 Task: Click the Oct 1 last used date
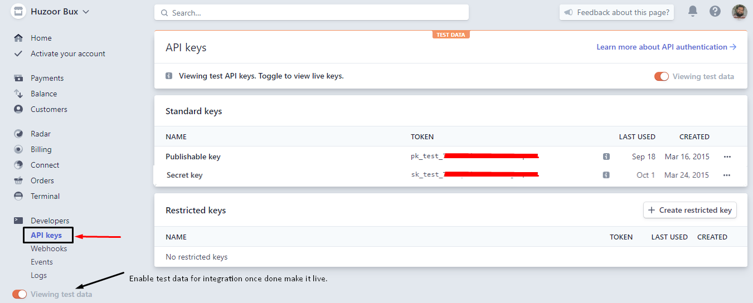646,175
